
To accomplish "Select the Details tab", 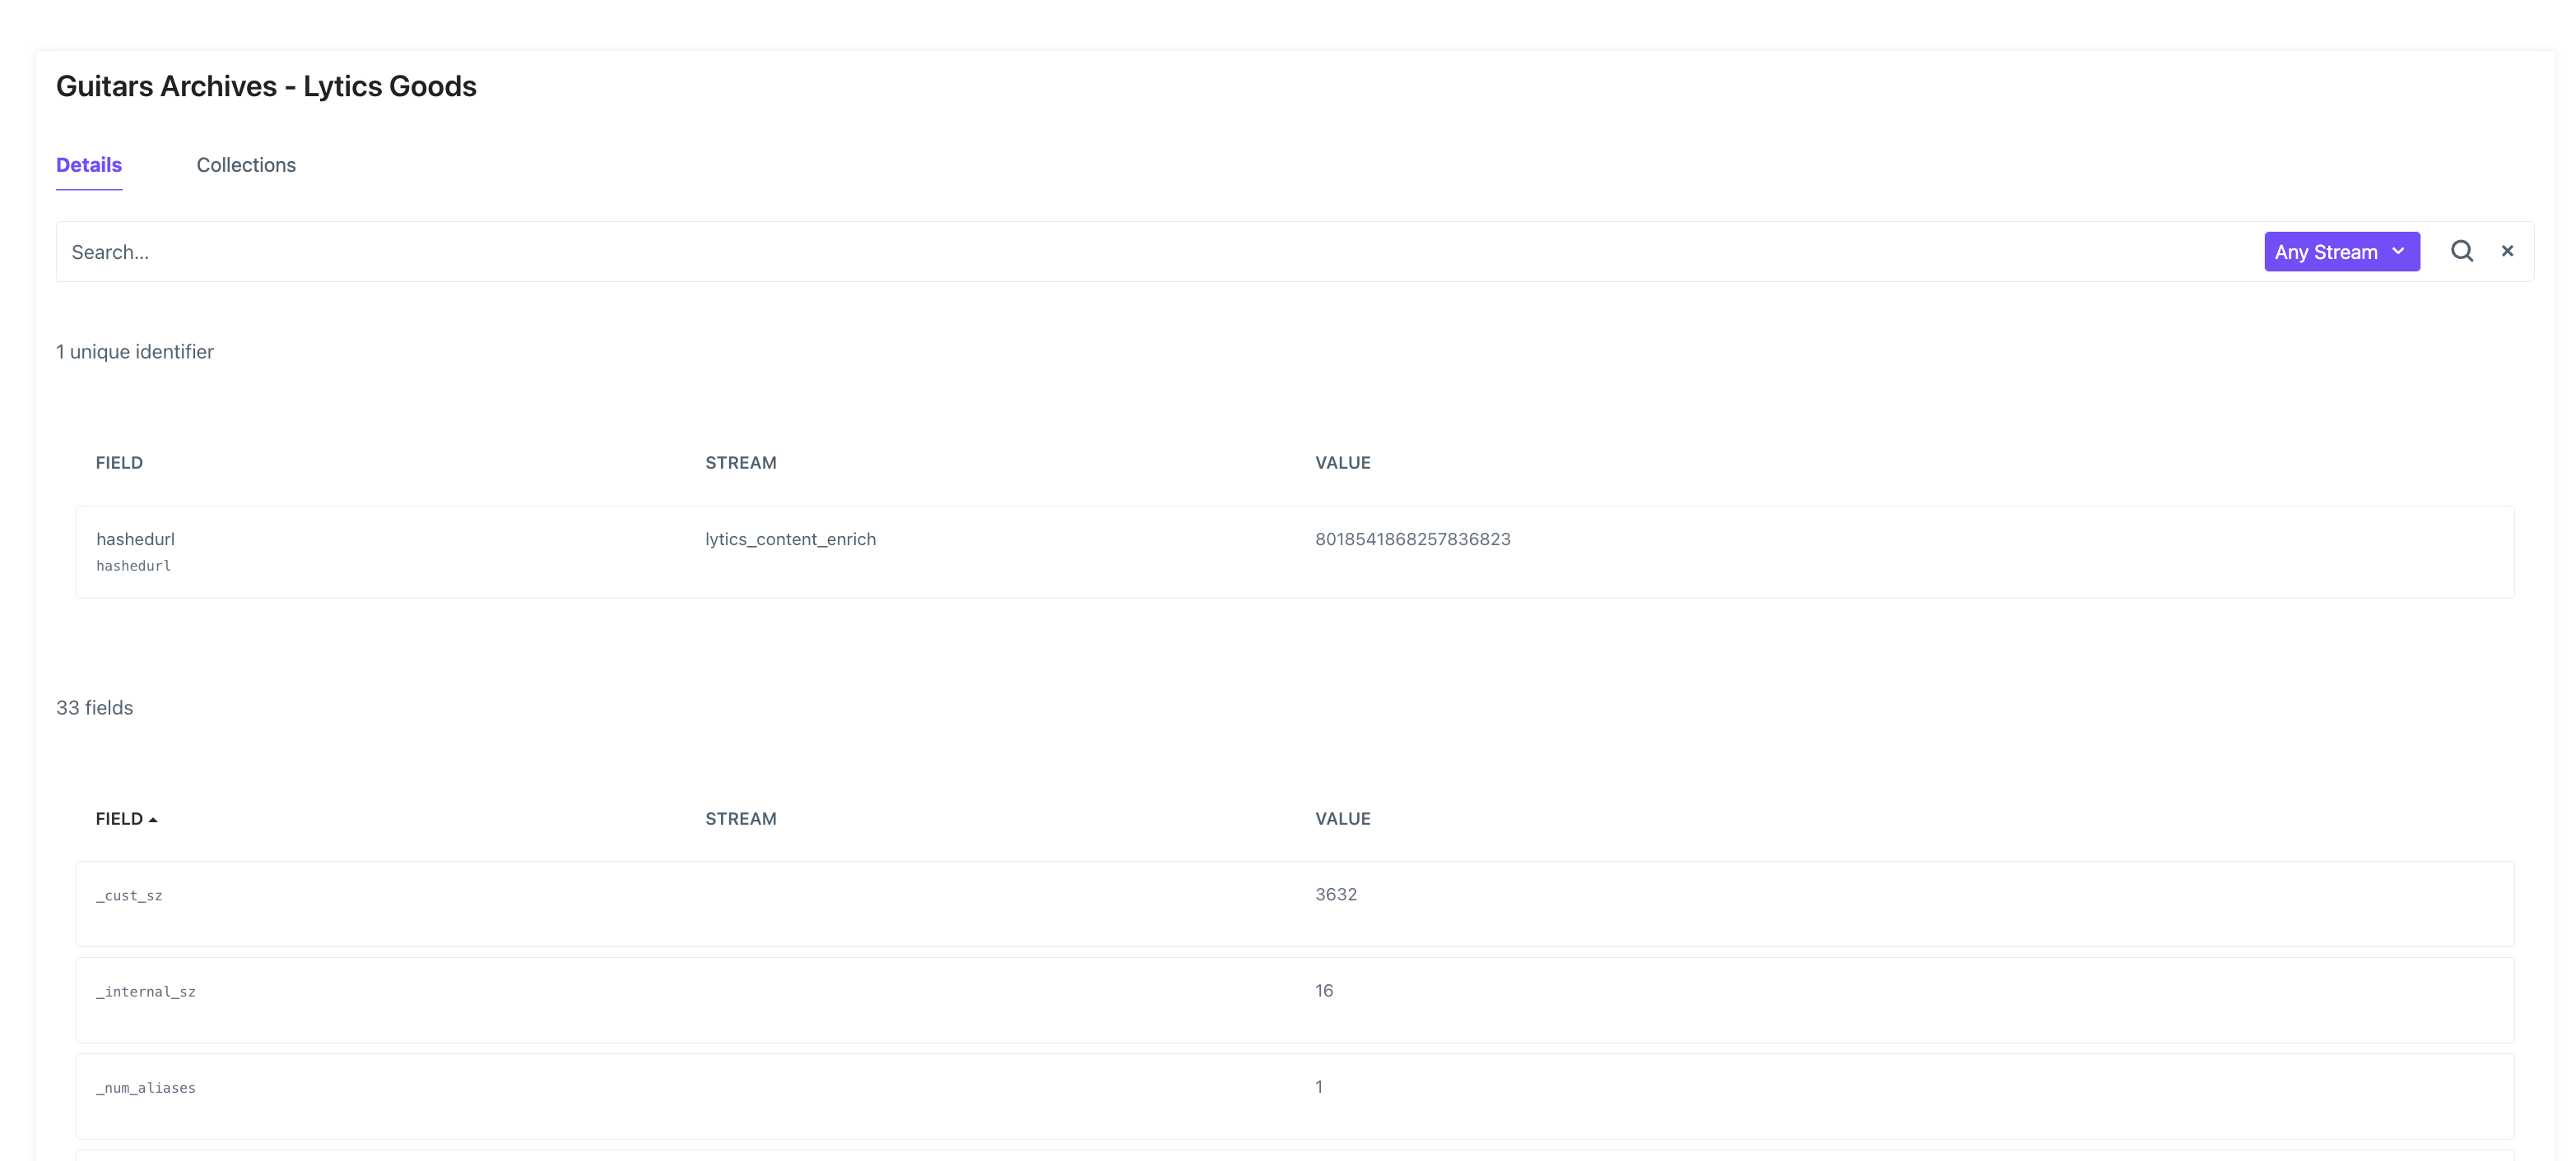I will pos(89,164).
